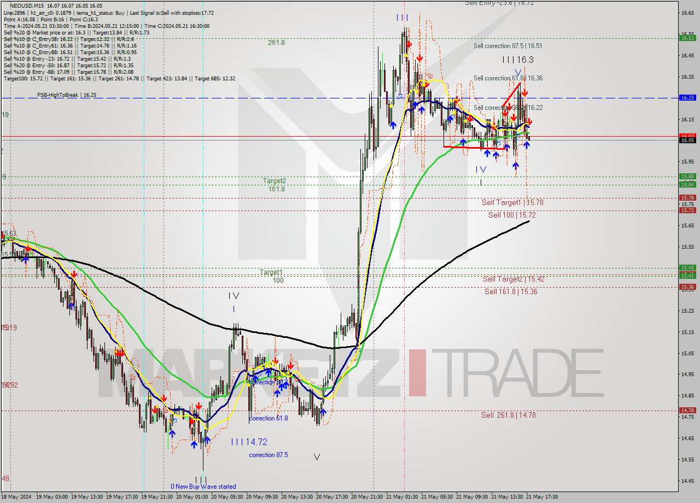Click the '19 May 21:30' time axis label
The height and width of the screenshot is (503, 700).
(157, 497)
